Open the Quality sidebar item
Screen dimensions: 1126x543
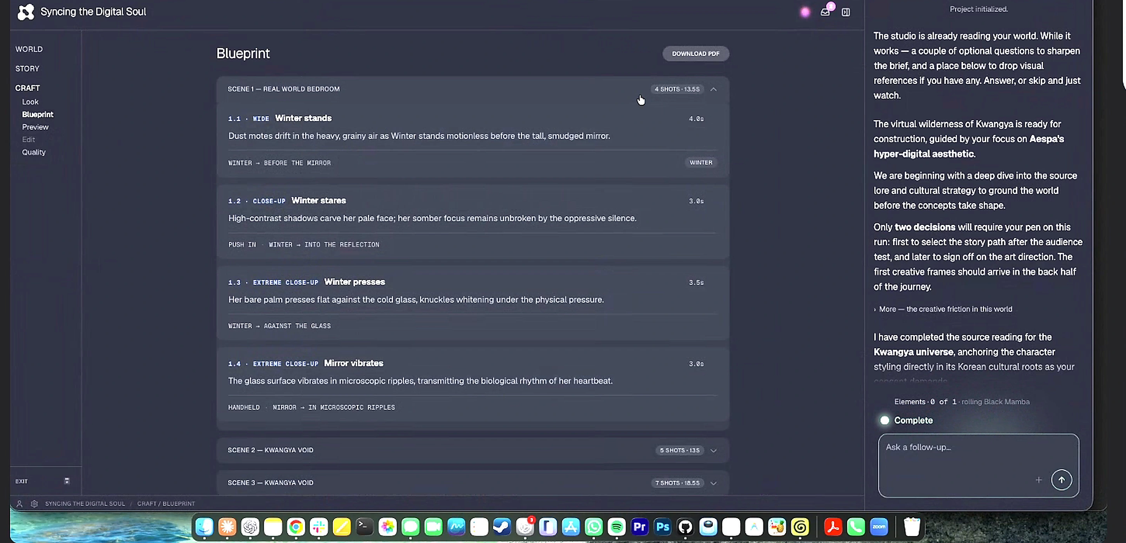(x=34, y=152)
